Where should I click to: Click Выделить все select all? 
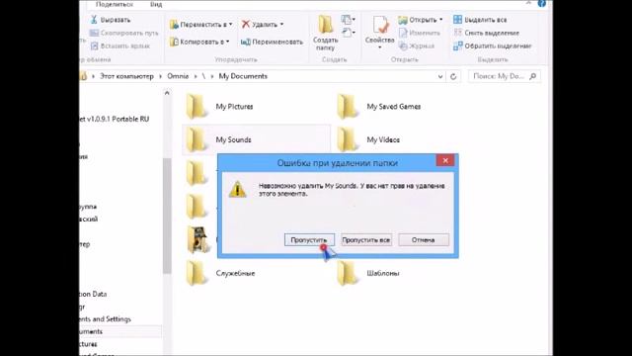tap(480, 20)
